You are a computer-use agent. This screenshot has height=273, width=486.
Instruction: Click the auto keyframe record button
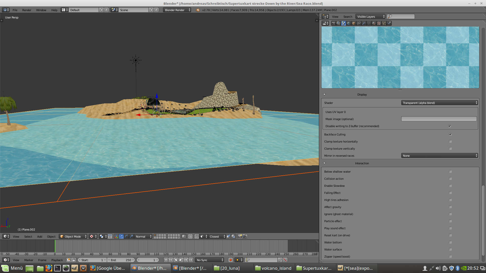[x=230, y=260]
